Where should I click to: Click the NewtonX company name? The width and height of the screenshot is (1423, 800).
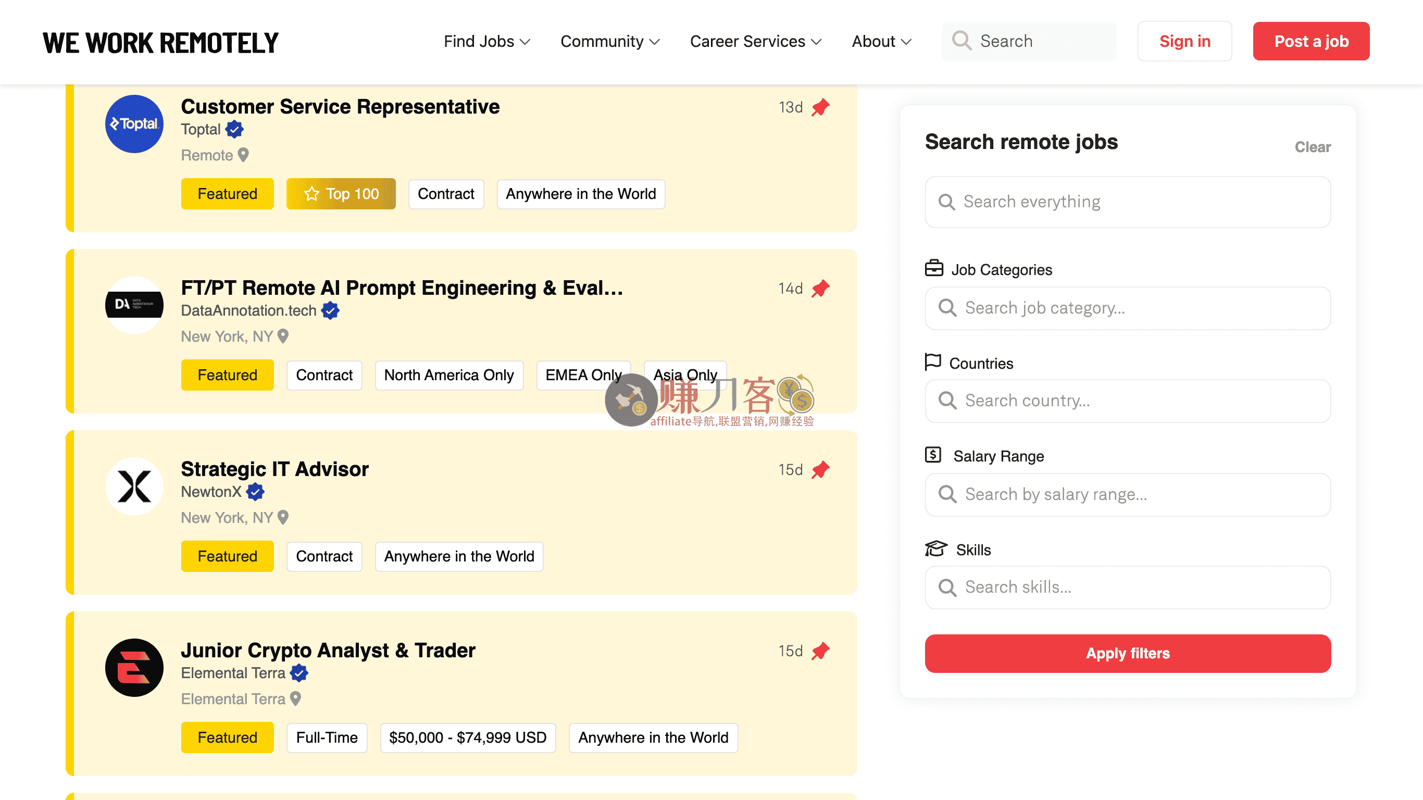coord(211,492)
